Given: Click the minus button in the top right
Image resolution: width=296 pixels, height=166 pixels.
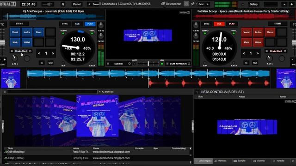Looking at the screenshot, I should click(284, 4).
